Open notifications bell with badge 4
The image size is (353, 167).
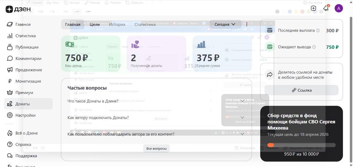326,8
